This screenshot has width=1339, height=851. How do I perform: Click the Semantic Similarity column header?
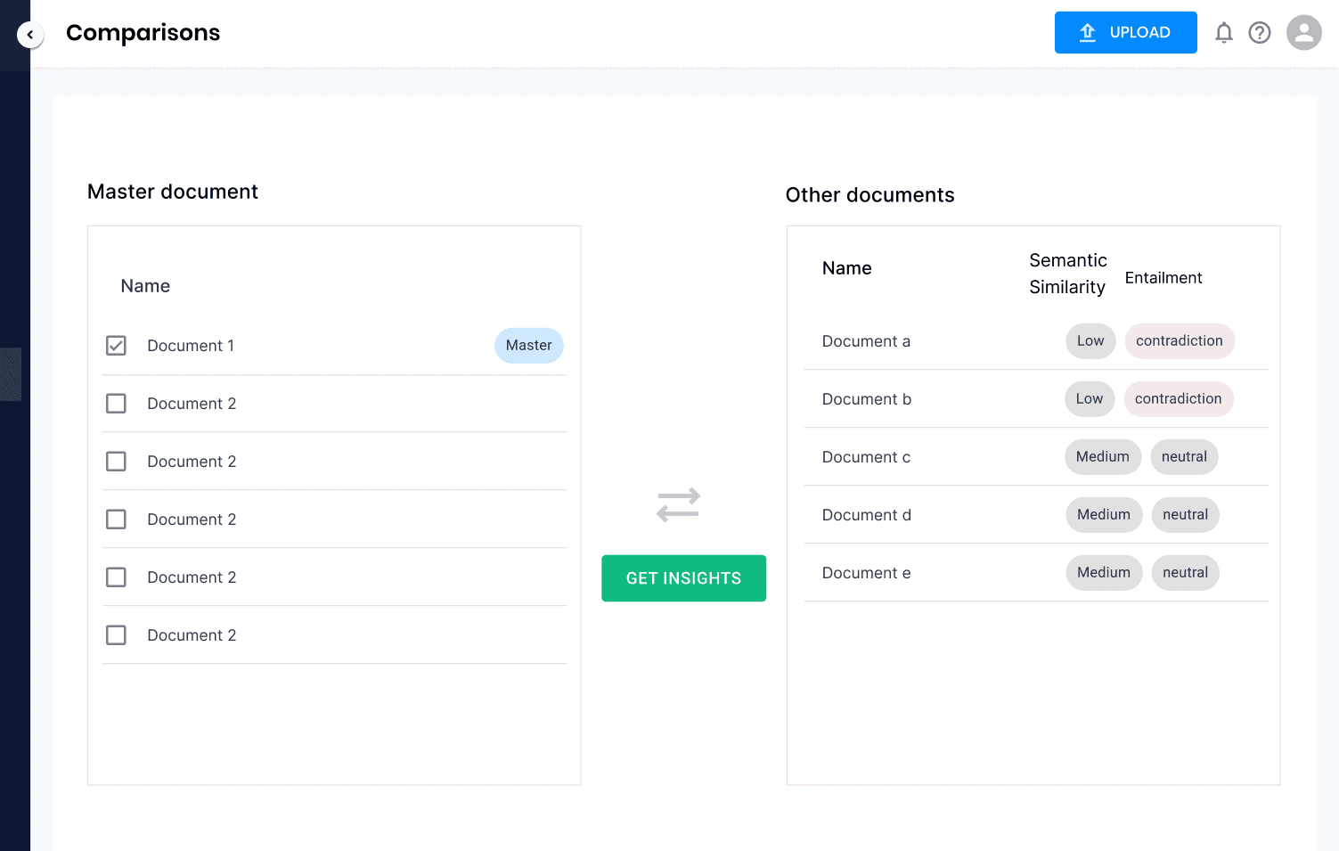coord(1067,274)
